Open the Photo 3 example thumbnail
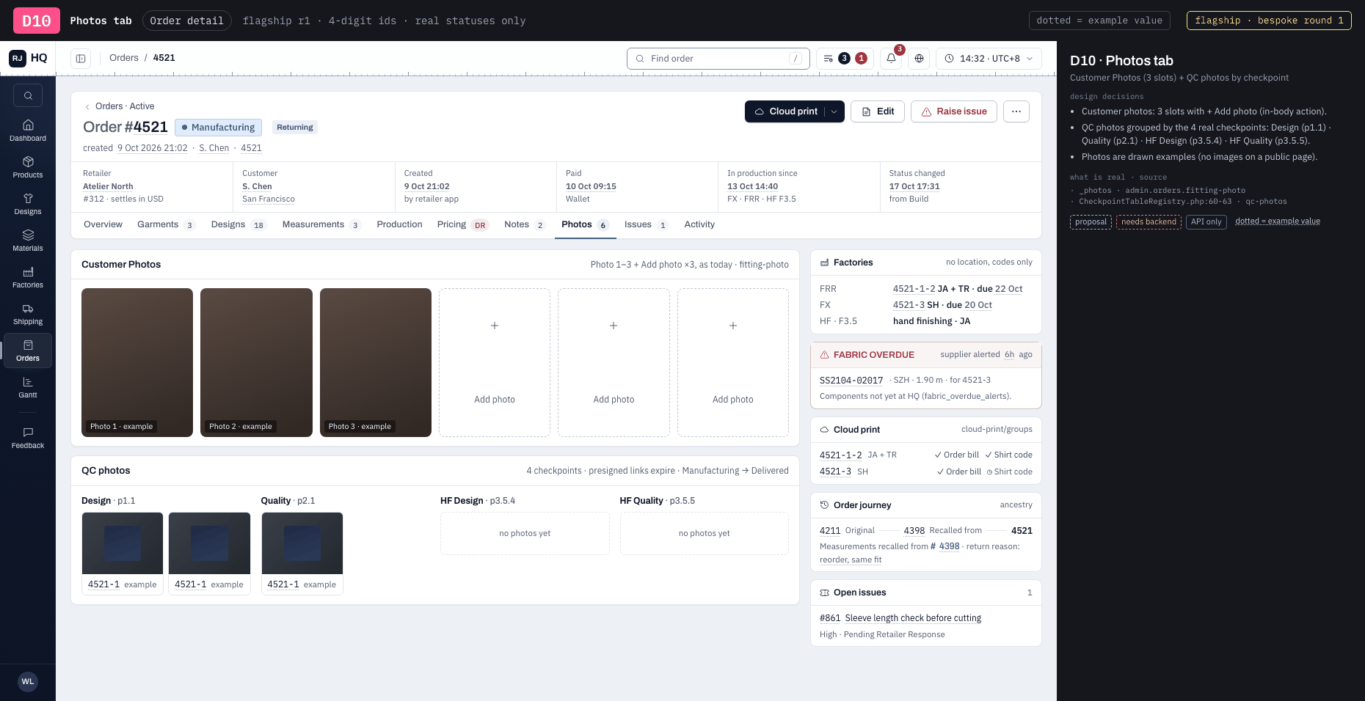 tap(376, 362)
